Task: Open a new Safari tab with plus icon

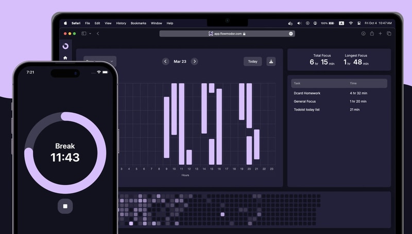Action: point(380,33)
